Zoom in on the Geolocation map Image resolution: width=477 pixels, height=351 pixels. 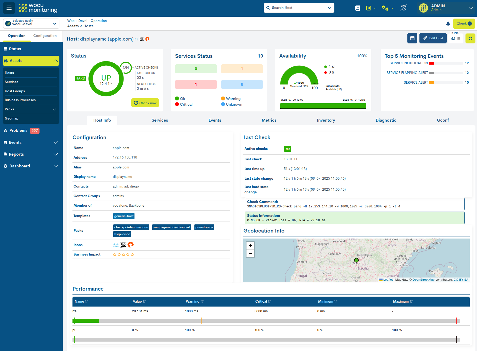[x=250, y=245]
